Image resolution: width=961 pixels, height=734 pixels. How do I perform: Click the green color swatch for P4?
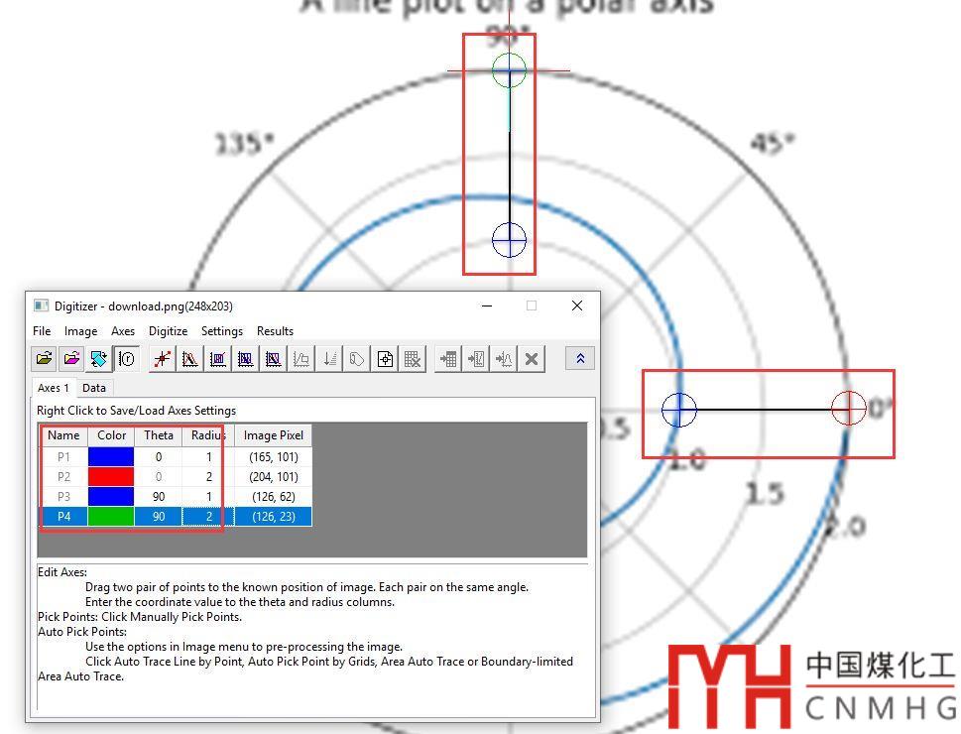[x=111, y=517]
